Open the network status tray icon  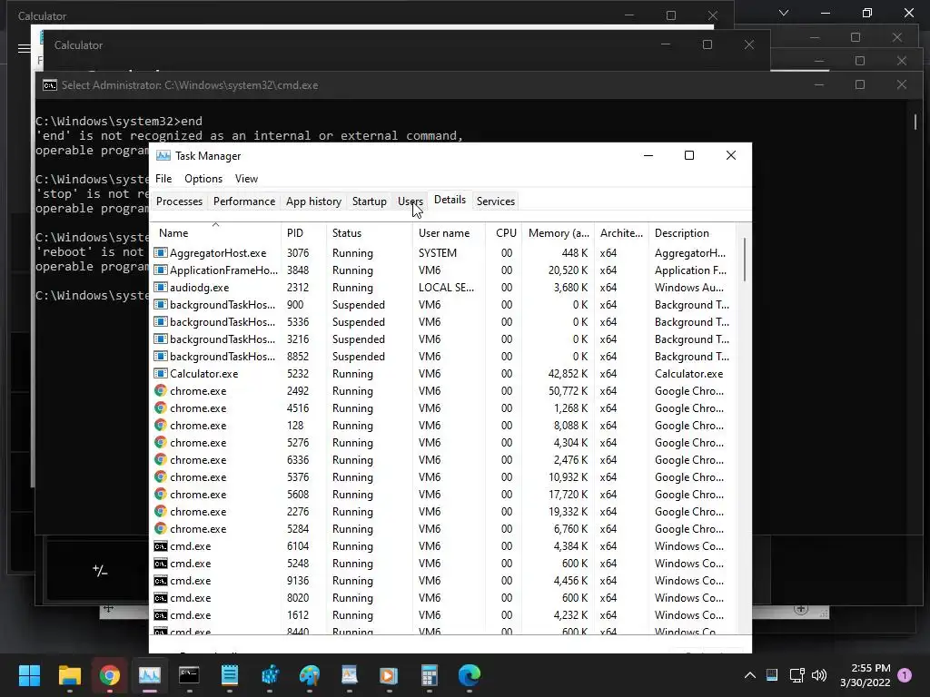click(796, 675)
